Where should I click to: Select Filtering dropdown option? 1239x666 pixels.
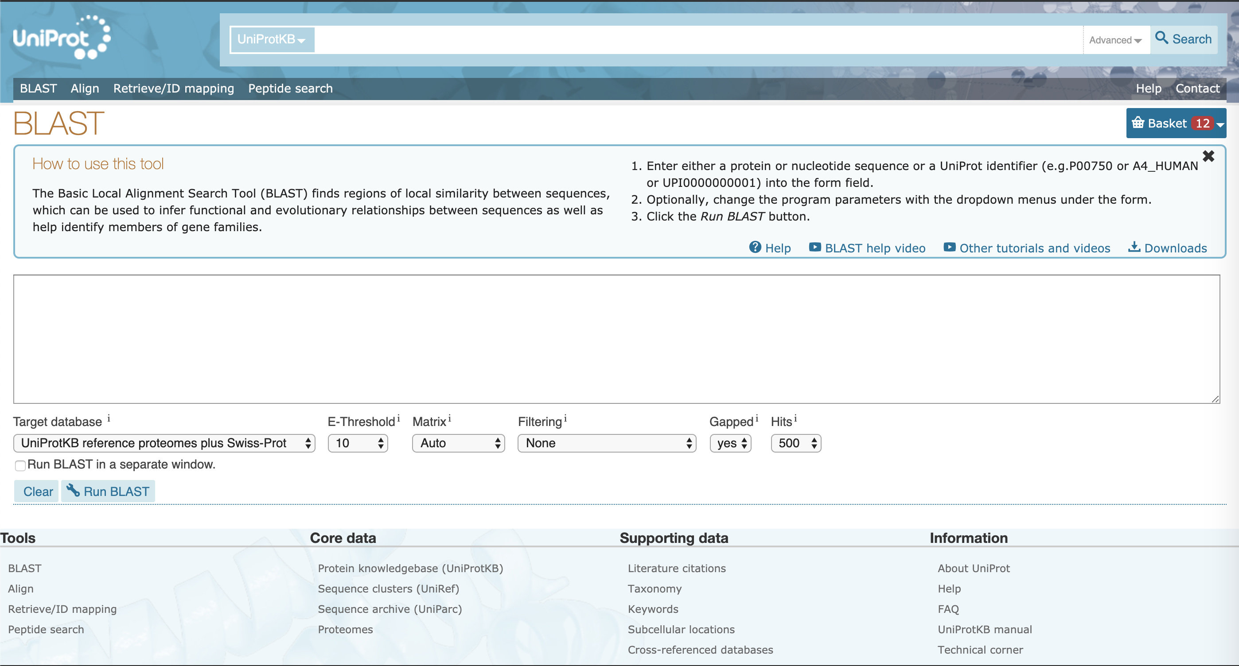606,444
